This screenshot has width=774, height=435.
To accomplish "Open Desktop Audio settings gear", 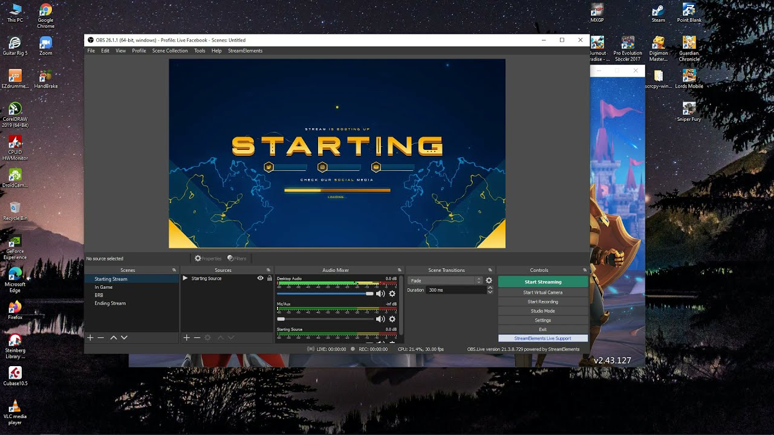I will [x=392, y=294].
